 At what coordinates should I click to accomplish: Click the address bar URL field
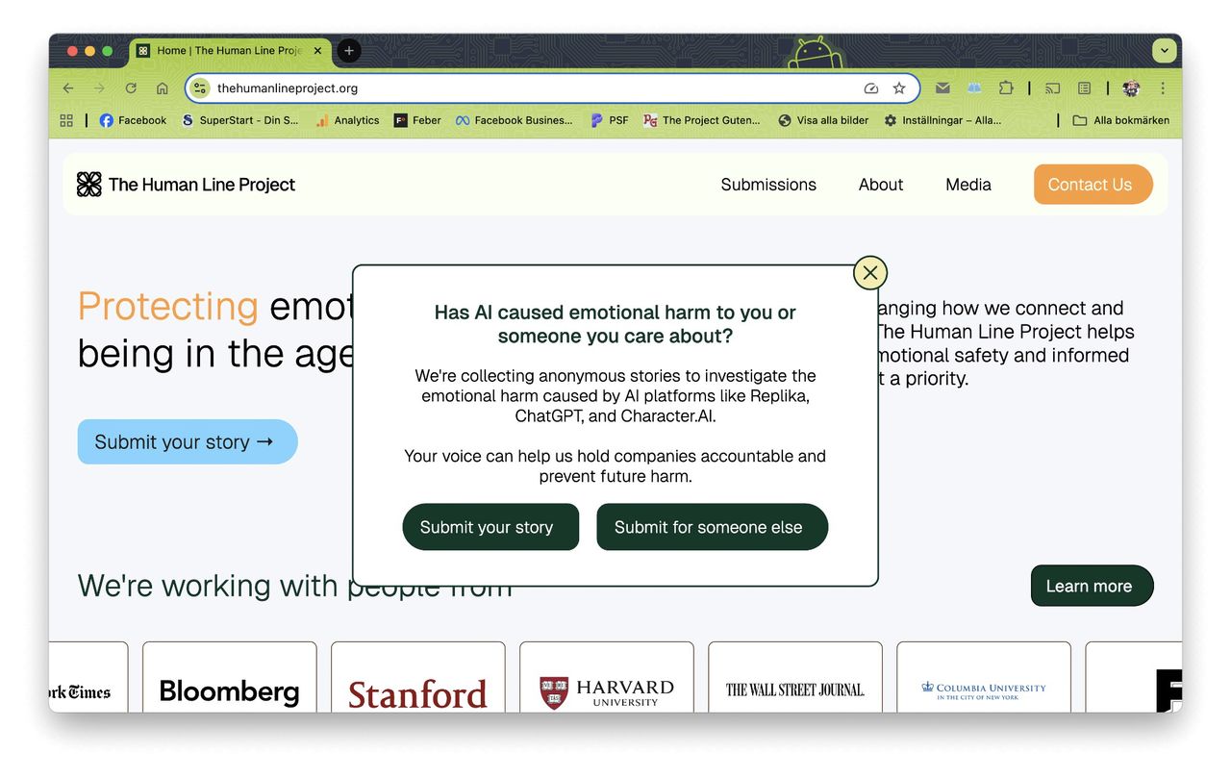click(x=529, y=88)
